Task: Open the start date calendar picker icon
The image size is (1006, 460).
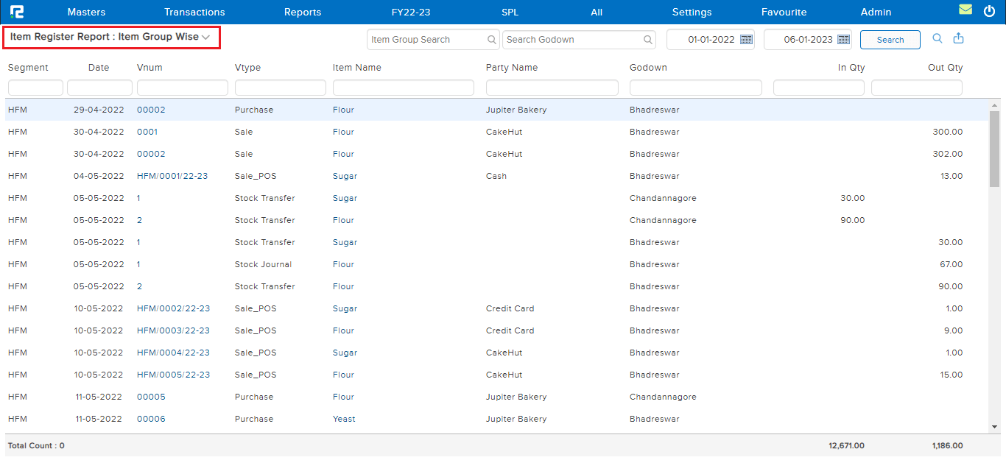Action: pos(746,40)
